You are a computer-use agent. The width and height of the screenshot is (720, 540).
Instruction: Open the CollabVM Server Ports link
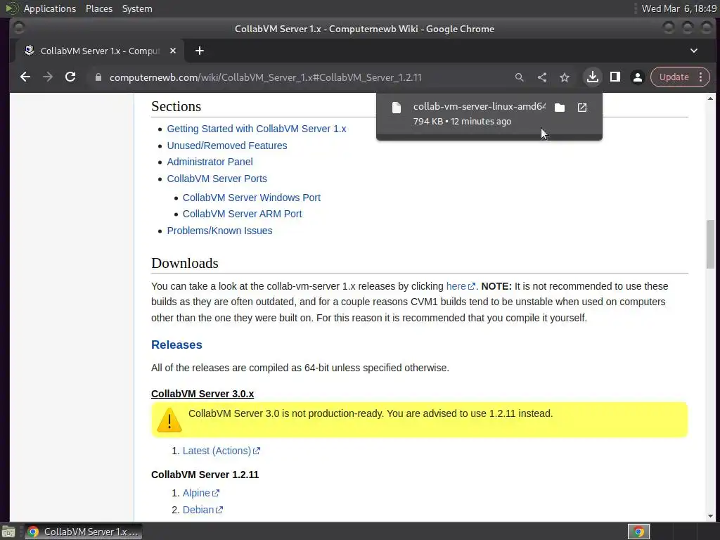click(x=217, y=179)
